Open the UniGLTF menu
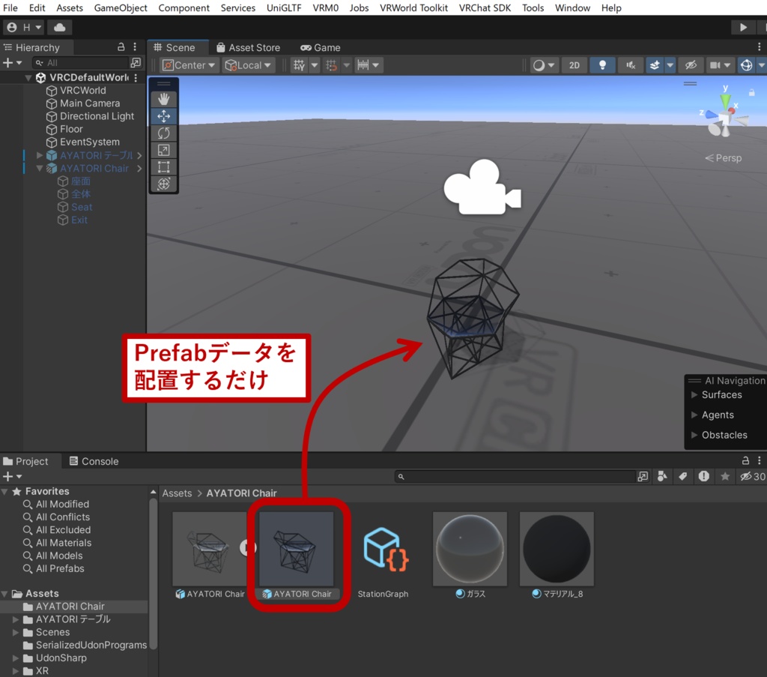The width and height of the screenshot is (767, 677). [x=284, y=7]
